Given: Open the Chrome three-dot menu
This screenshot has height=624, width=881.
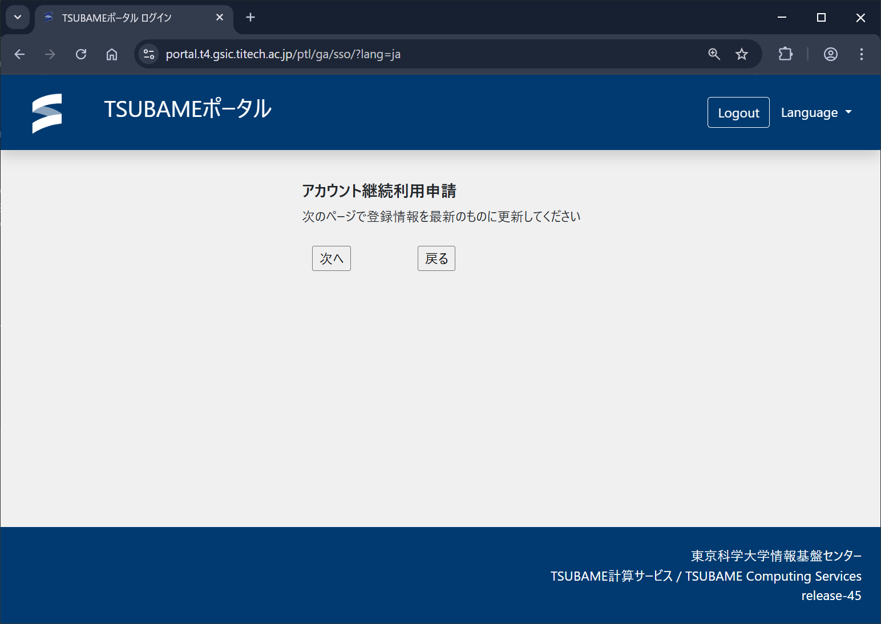Looking at the screenshot, I should tap(861, 54).
